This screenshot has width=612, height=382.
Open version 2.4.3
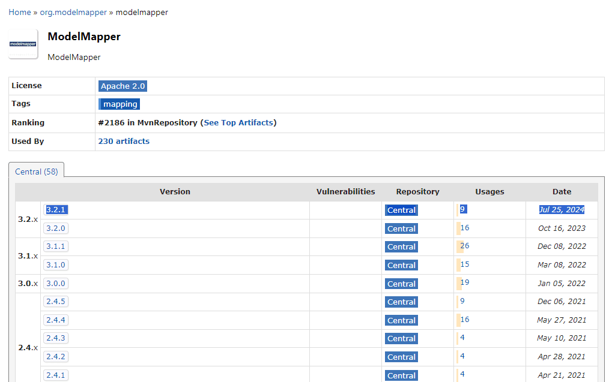[56, 338]
